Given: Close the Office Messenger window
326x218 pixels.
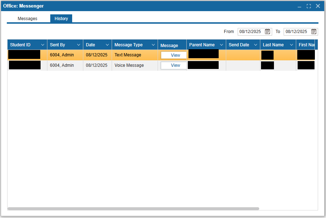Looking at the screenshot, I should (x=318, y=6).
